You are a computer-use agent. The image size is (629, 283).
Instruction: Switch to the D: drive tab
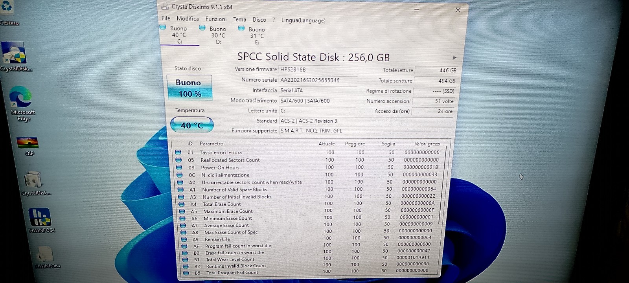click(x=218, y=35)
